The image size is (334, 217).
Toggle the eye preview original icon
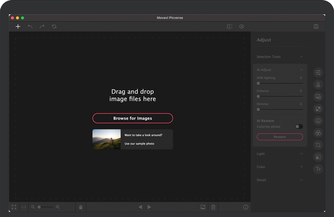[242, 26]
